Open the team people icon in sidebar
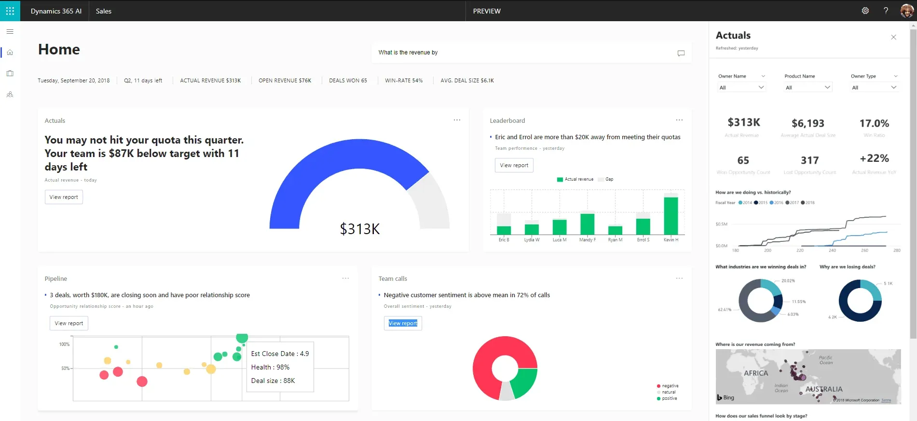 coord(10,94)
